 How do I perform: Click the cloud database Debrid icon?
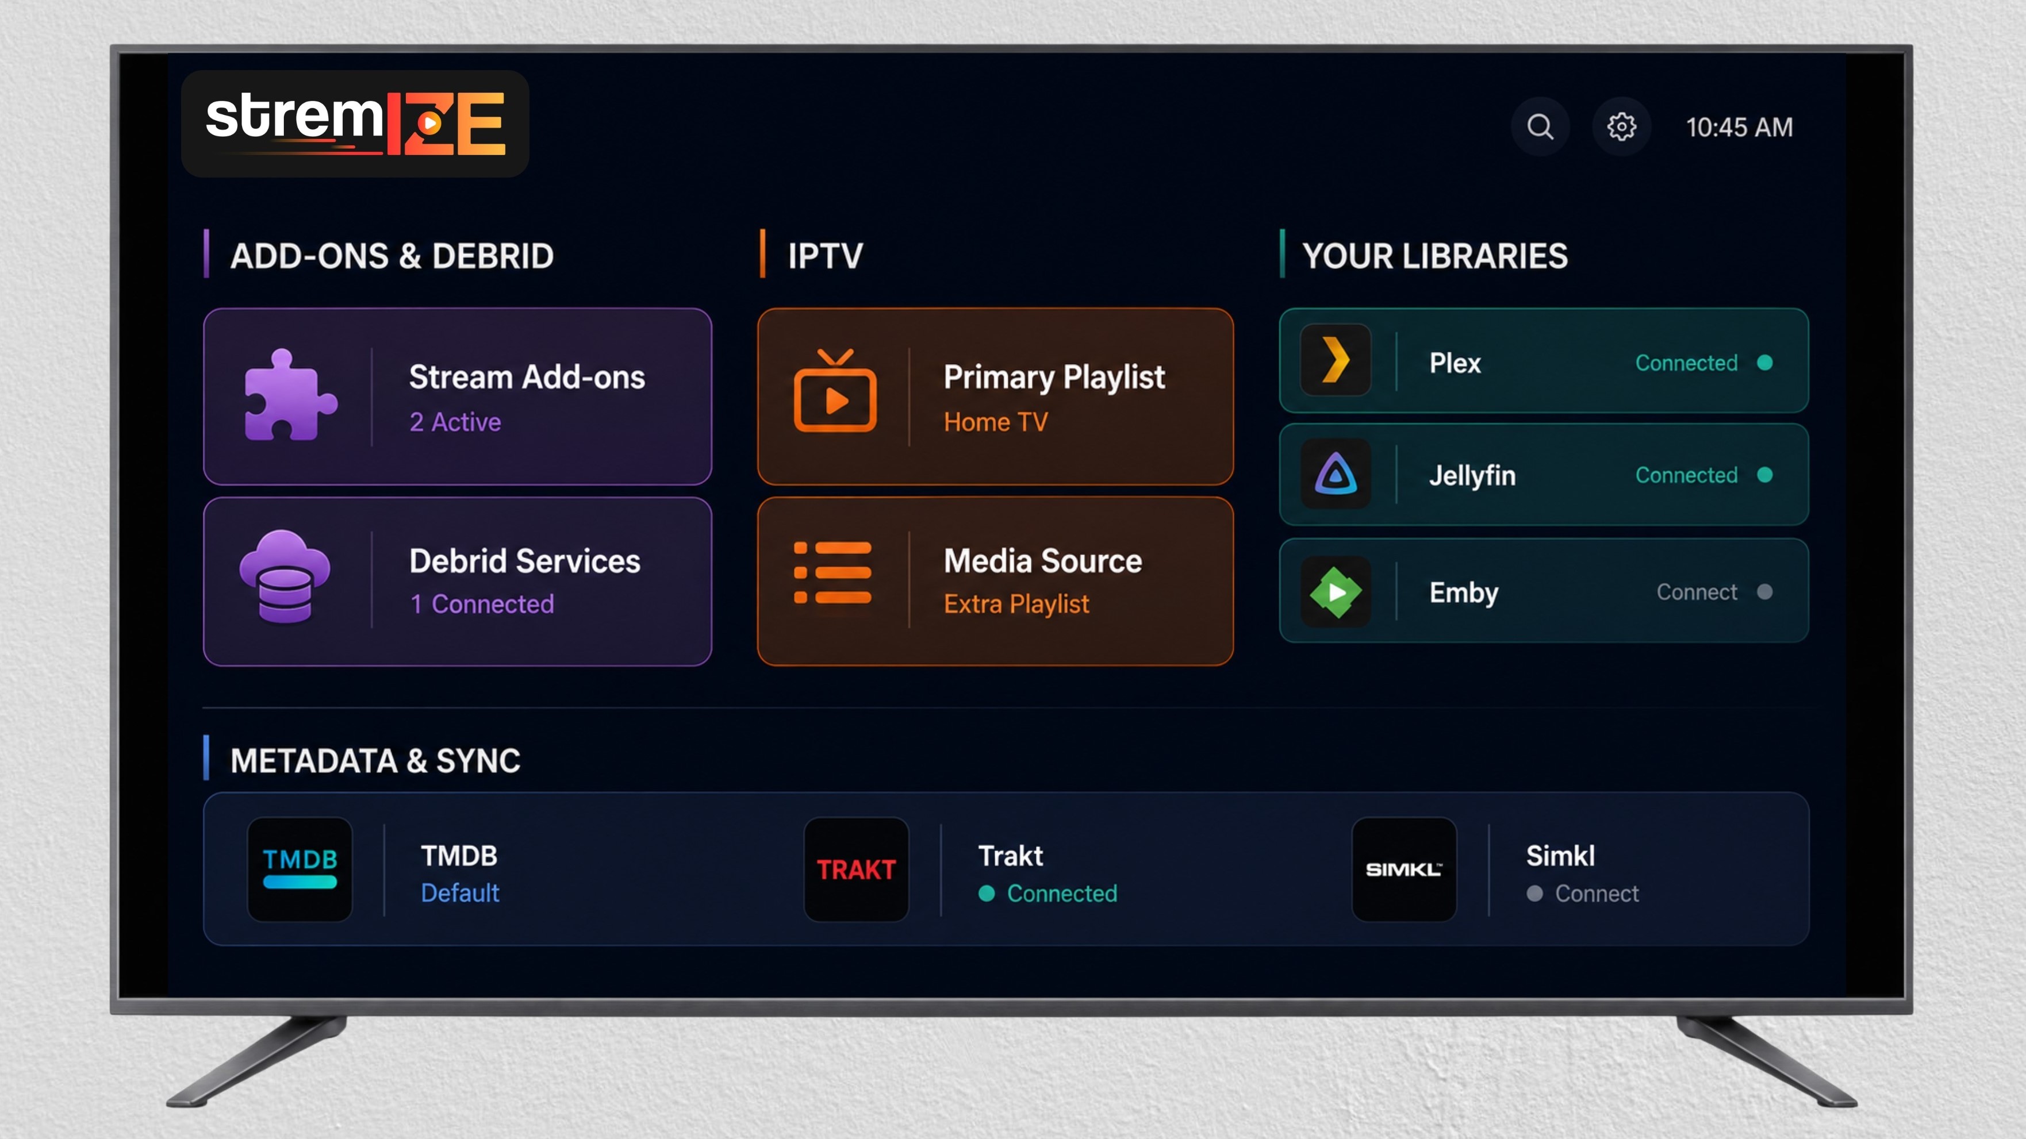[285, 578]
